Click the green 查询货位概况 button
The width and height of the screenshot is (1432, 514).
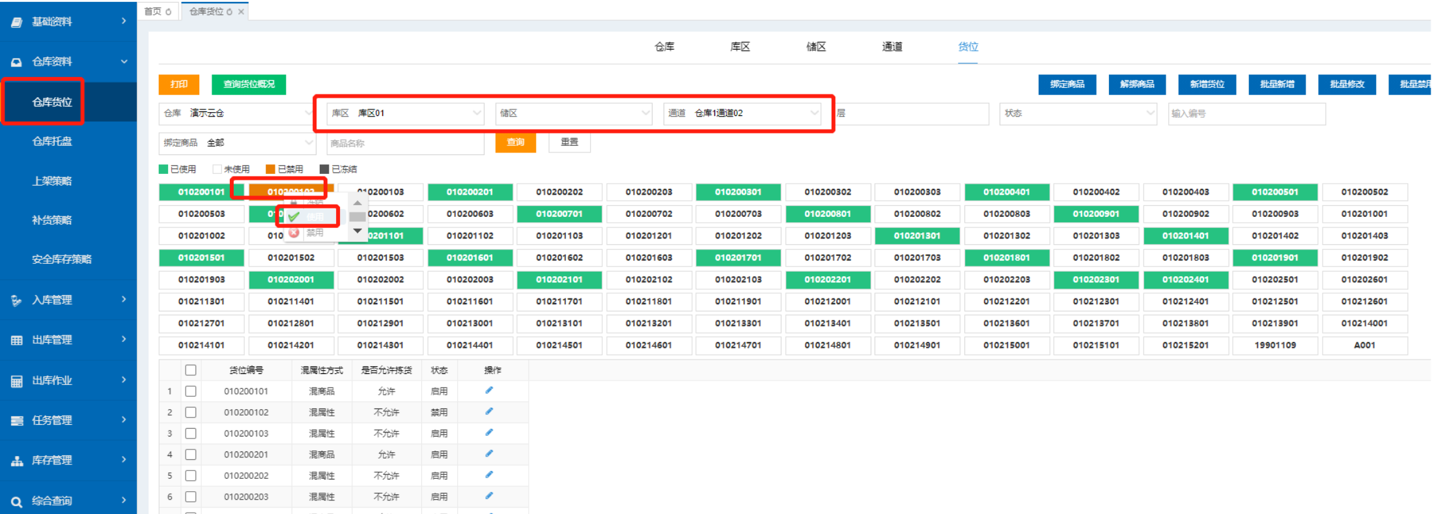click(x=249, y=85)
